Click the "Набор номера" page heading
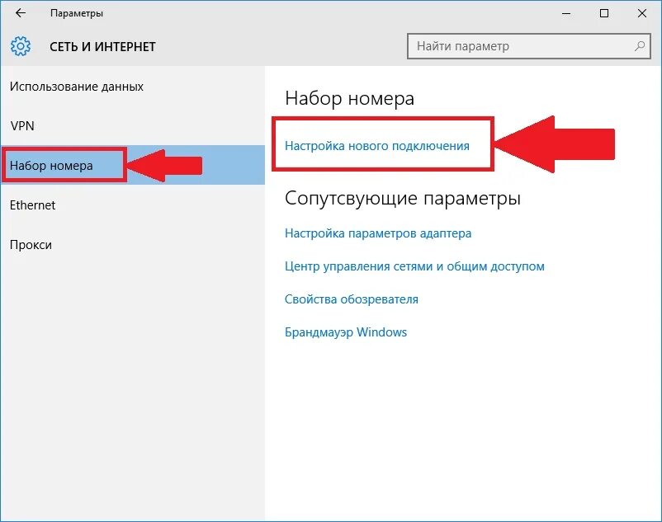Screen dimensions: 662x522 350,98
